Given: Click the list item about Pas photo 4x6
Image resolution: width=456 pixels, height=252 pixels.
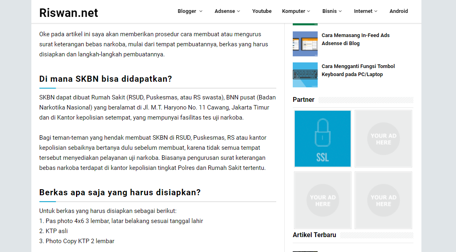Looking at the screenshot, I should [121, 221].
